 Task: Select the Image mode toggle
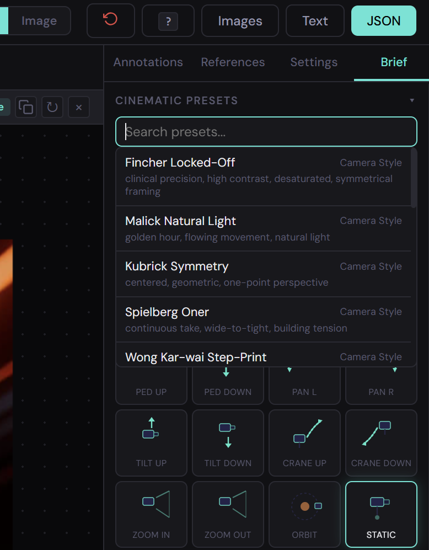coord(39,21)
